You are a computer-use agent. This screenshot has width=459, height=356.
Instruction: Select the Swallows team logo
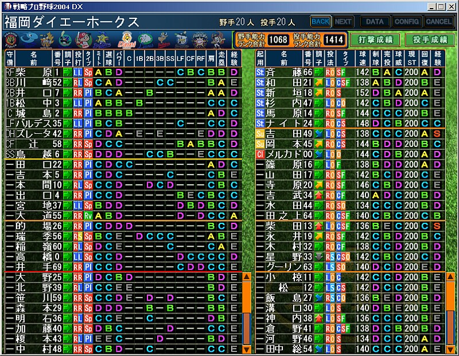click(65, 40)
